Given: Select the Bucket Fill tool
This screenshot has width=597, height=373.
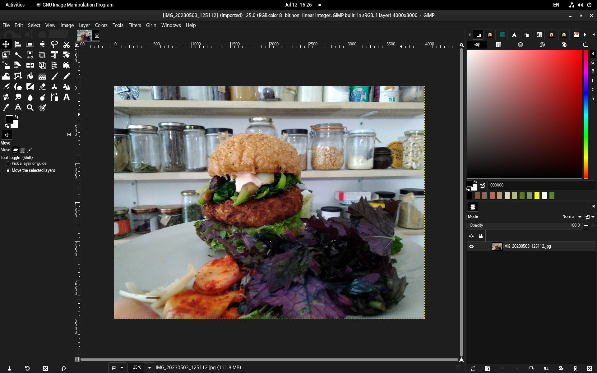Looking at the screenshot, I should click(30, 76).
